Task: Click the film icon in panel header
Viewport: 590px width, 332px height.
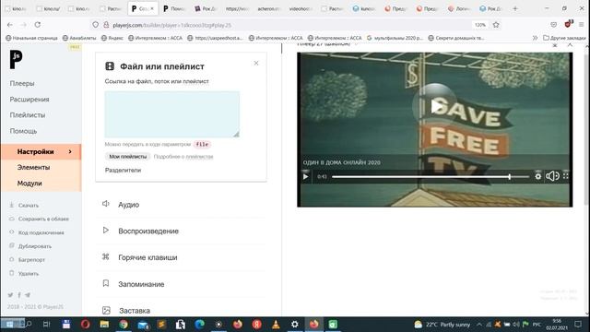Action: 110,66
